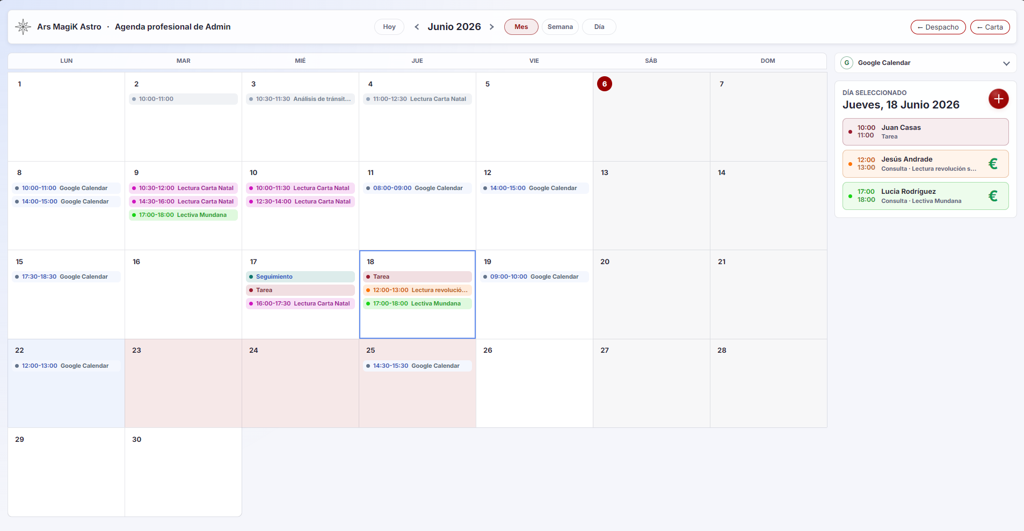Image resolution: width=1024 pixels, height=531 pixels.
Task: Switch to Día view
Action: 599,27
